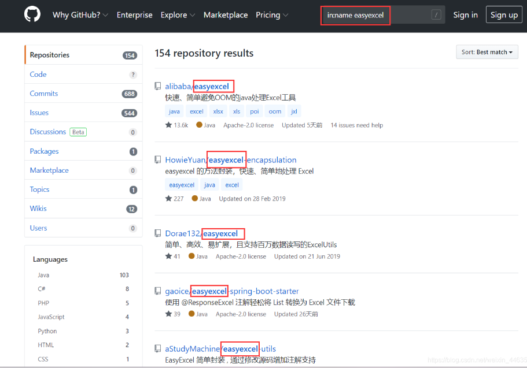Screen dimensions: 527x368
Task: Open HowieYuan/easyexcel-encapsulation repository
Action: (231, 160)
